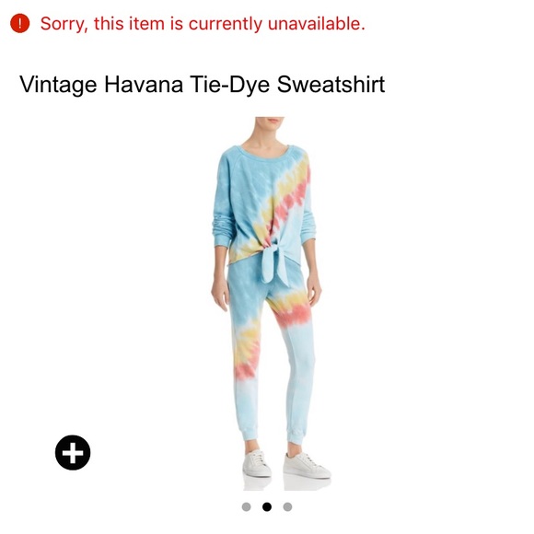Image resolution: width=534 pixels, height=534 pixels.
Task: Click the model's neck at the image top
Action: point(267,134)
